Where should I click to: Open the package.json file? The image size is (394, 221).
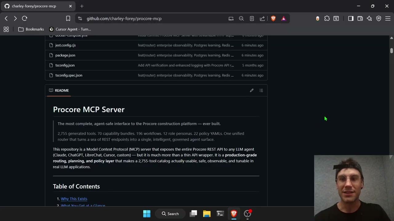click(65, 55)
